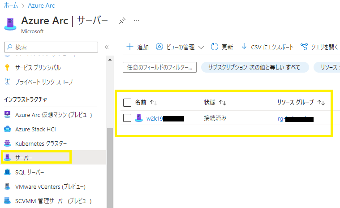
Task: Click the リソース filter pill
Action: click(327, 67)
